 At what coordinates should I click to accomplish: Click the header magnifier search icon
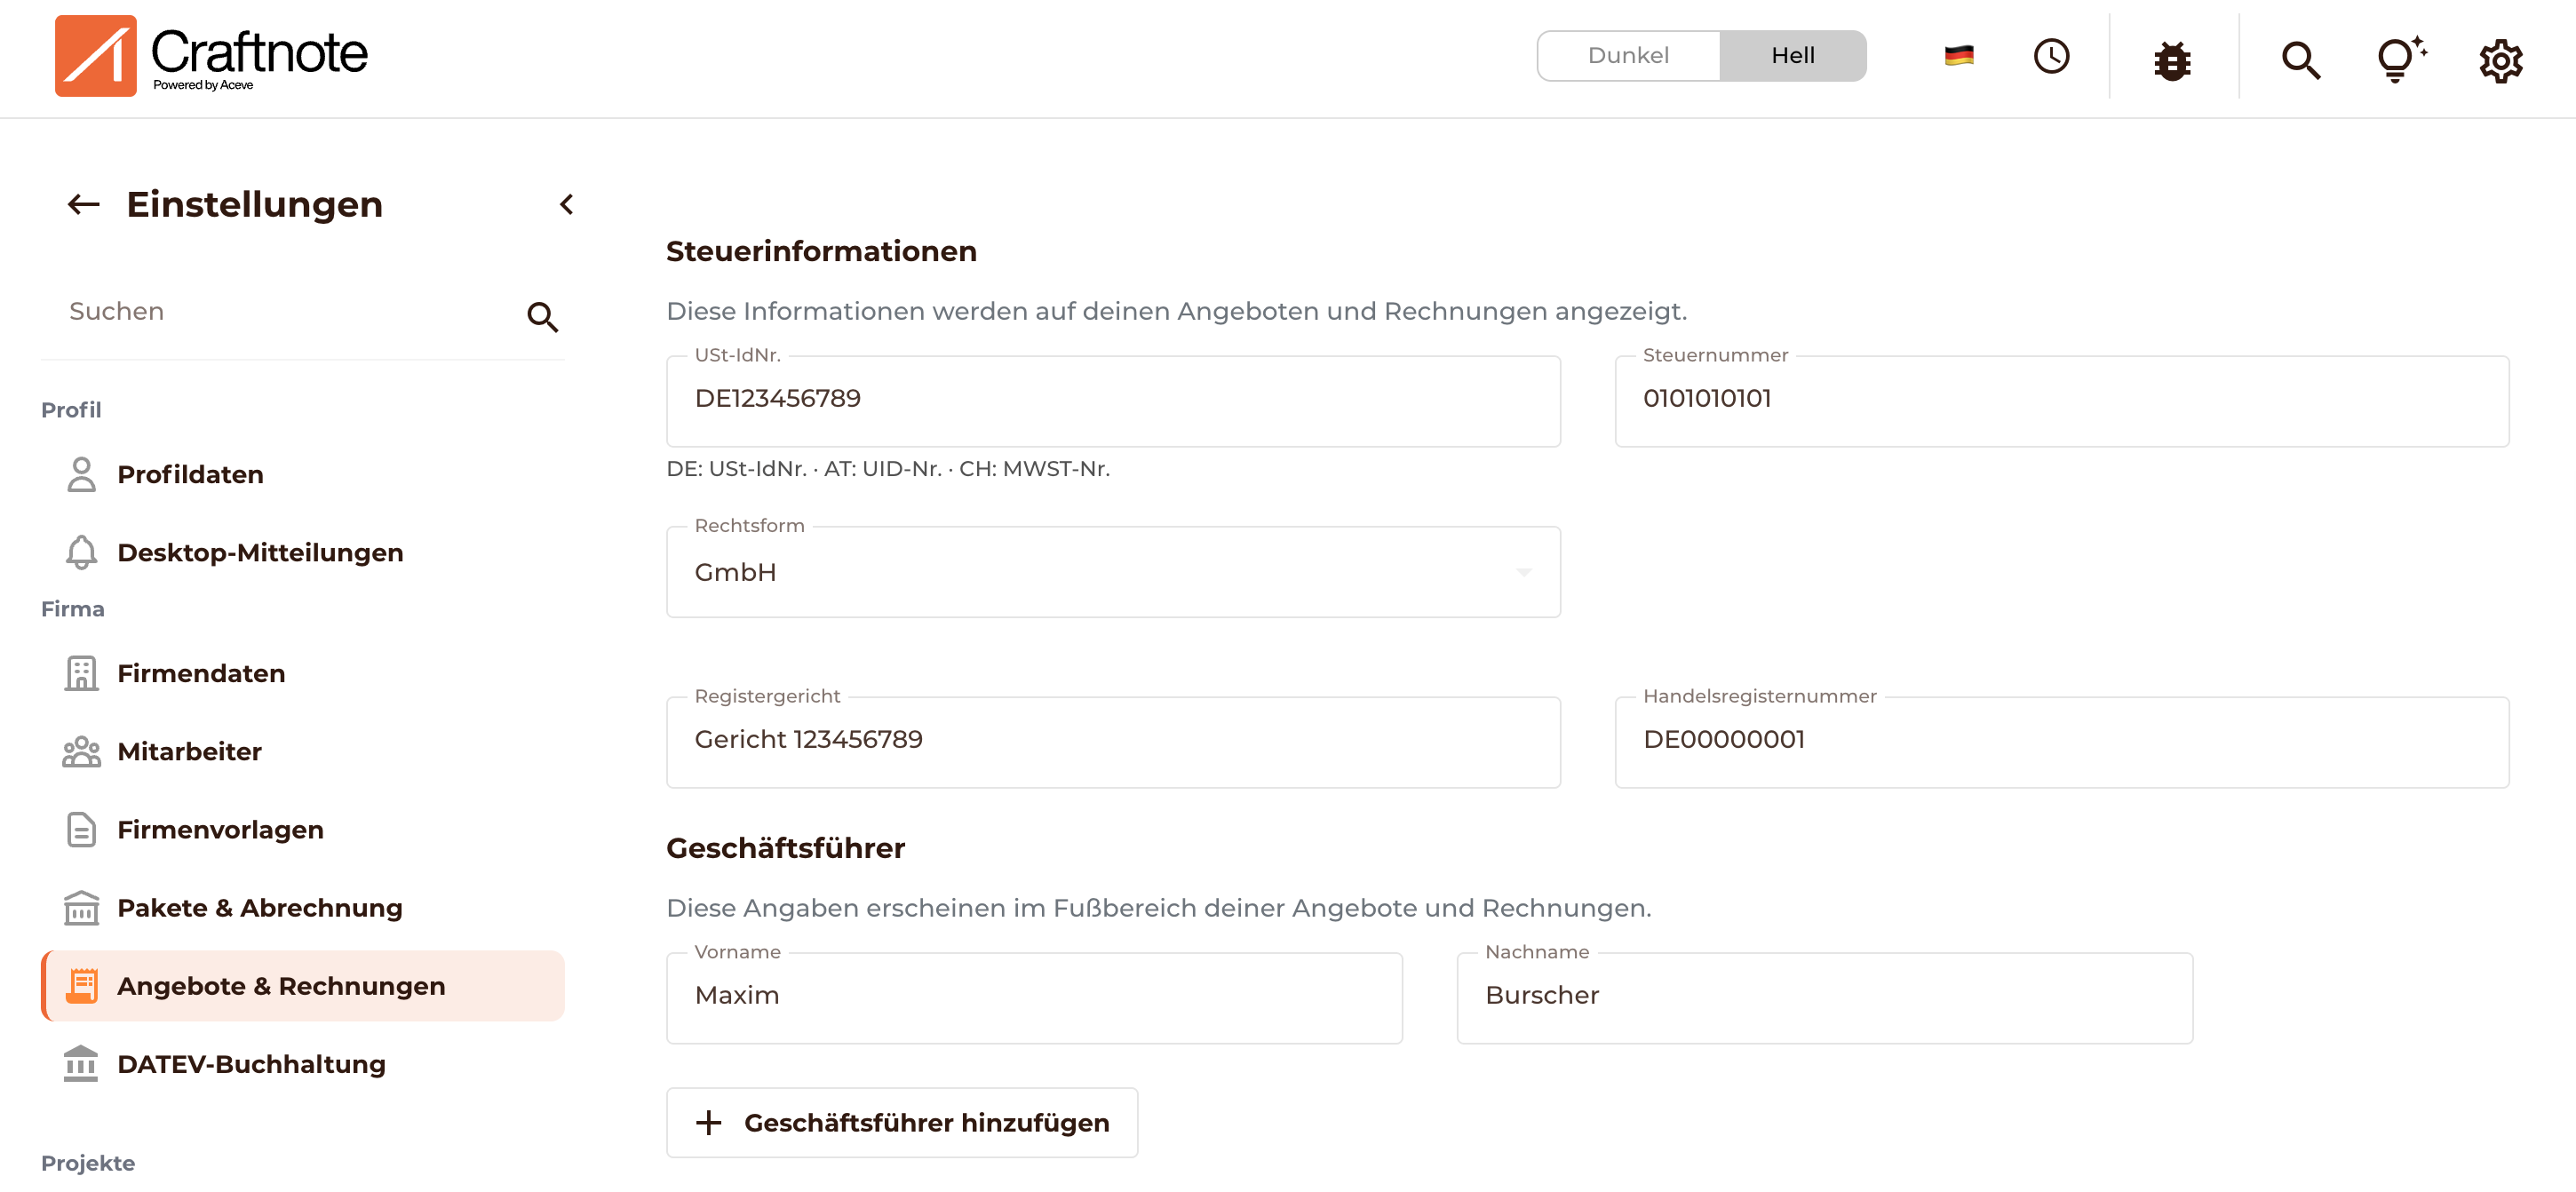pyautogui.click(x=2300, y=60)
